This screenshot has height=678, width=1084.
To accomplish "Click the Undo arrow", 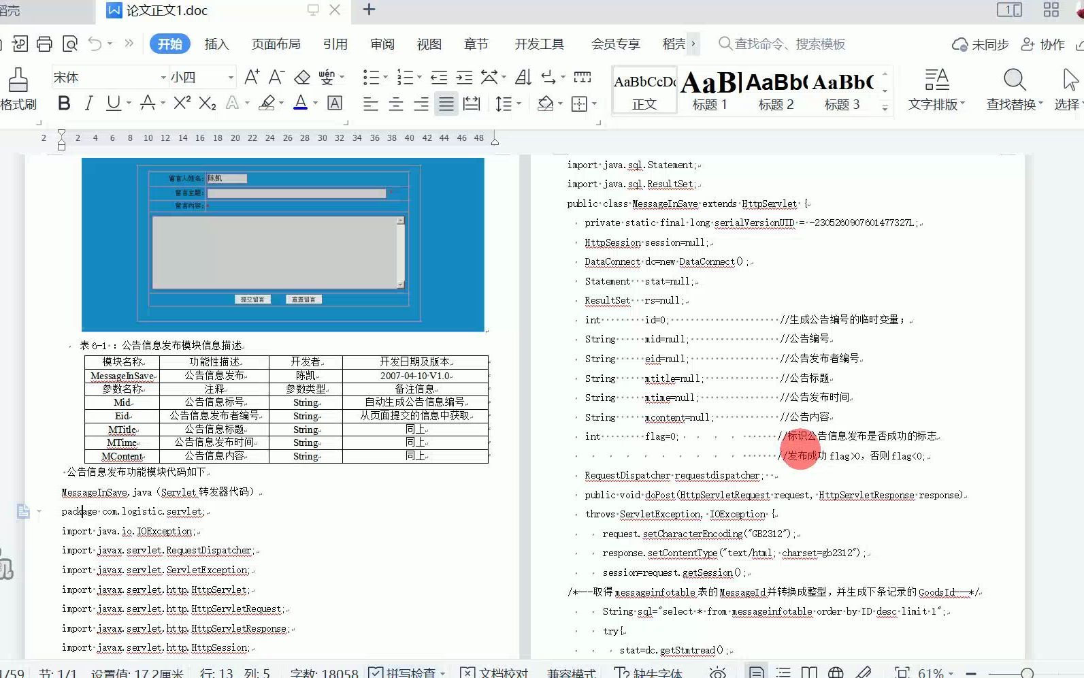I will (95, 44).
